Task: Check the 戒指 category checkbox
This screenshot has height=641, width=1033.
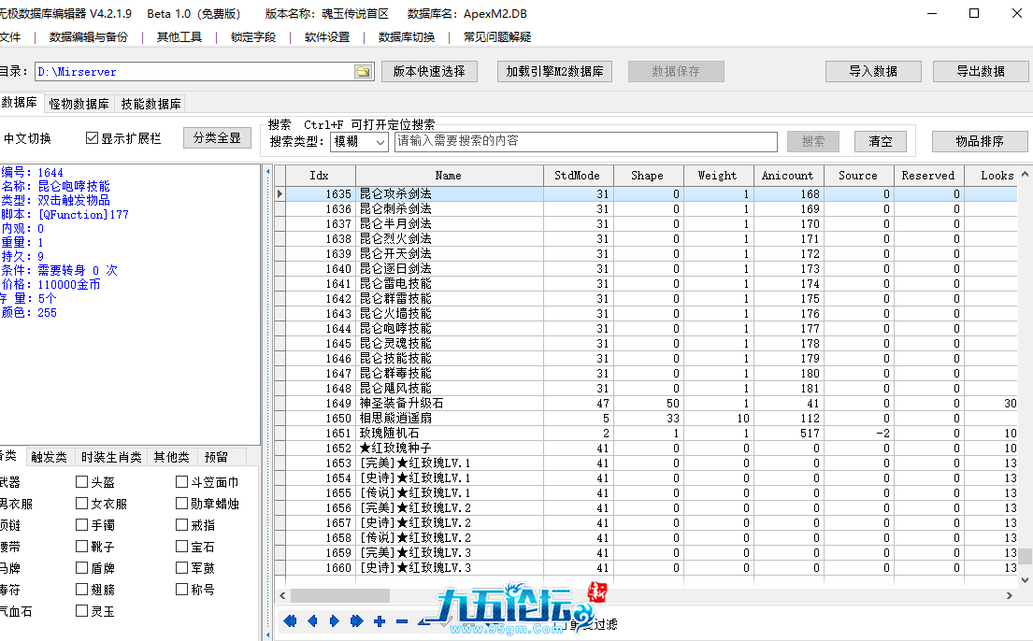Action: (182, 525)
